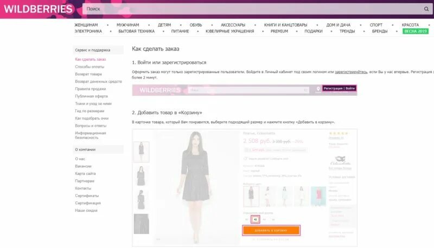434x248 pixels.
Task: Click the Wildberries logo
Action: (x=38, y=9)
